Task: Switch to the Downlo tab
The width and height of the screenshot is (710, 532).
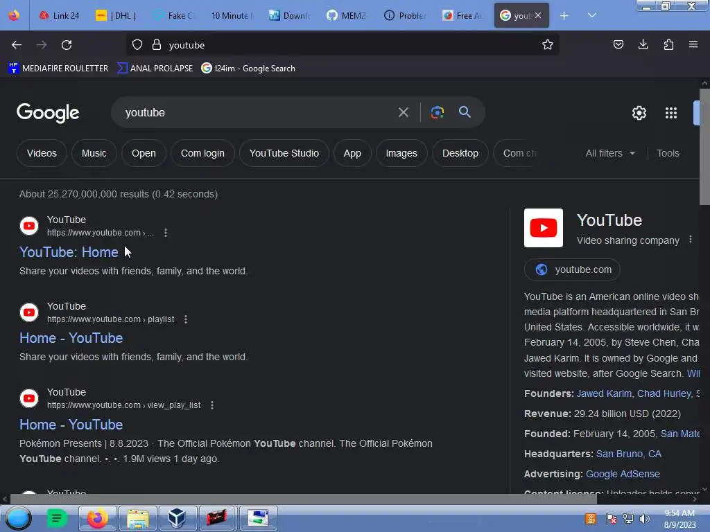Action: pos(289,16)
